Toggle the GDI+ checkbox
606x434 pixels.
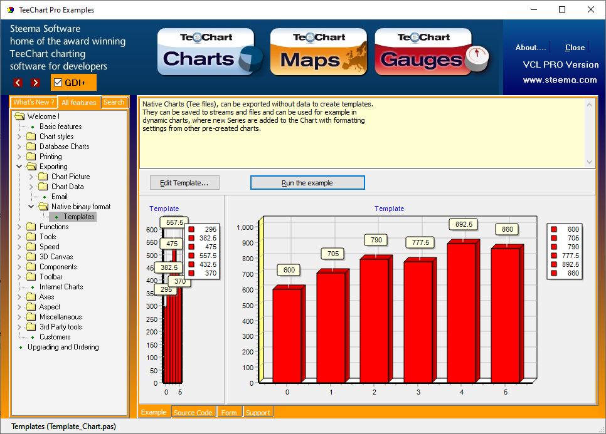click(x=58, y=83)
